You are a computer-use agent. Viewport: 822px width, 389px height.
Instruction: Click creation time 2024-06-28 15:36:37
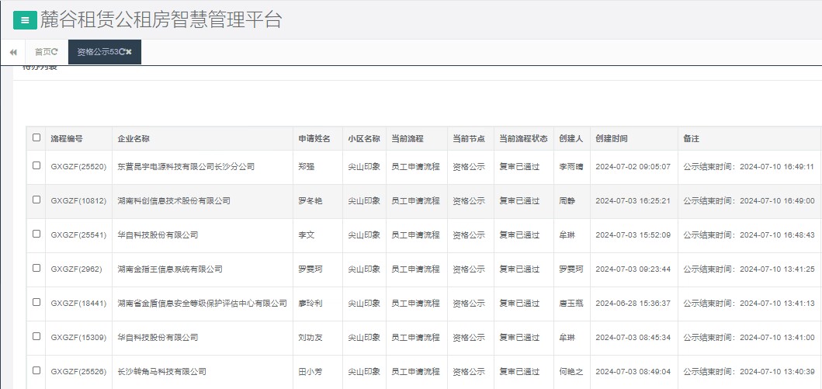click(633, 304)
